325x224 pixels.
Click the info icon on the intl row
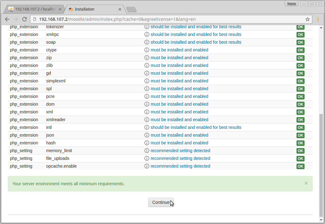147,128
